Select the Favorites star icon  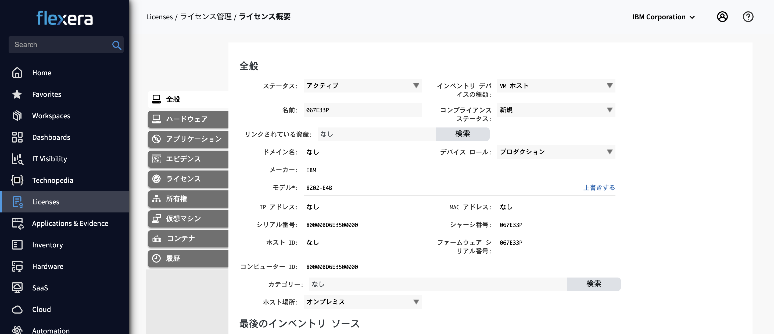tap(17, 94)
